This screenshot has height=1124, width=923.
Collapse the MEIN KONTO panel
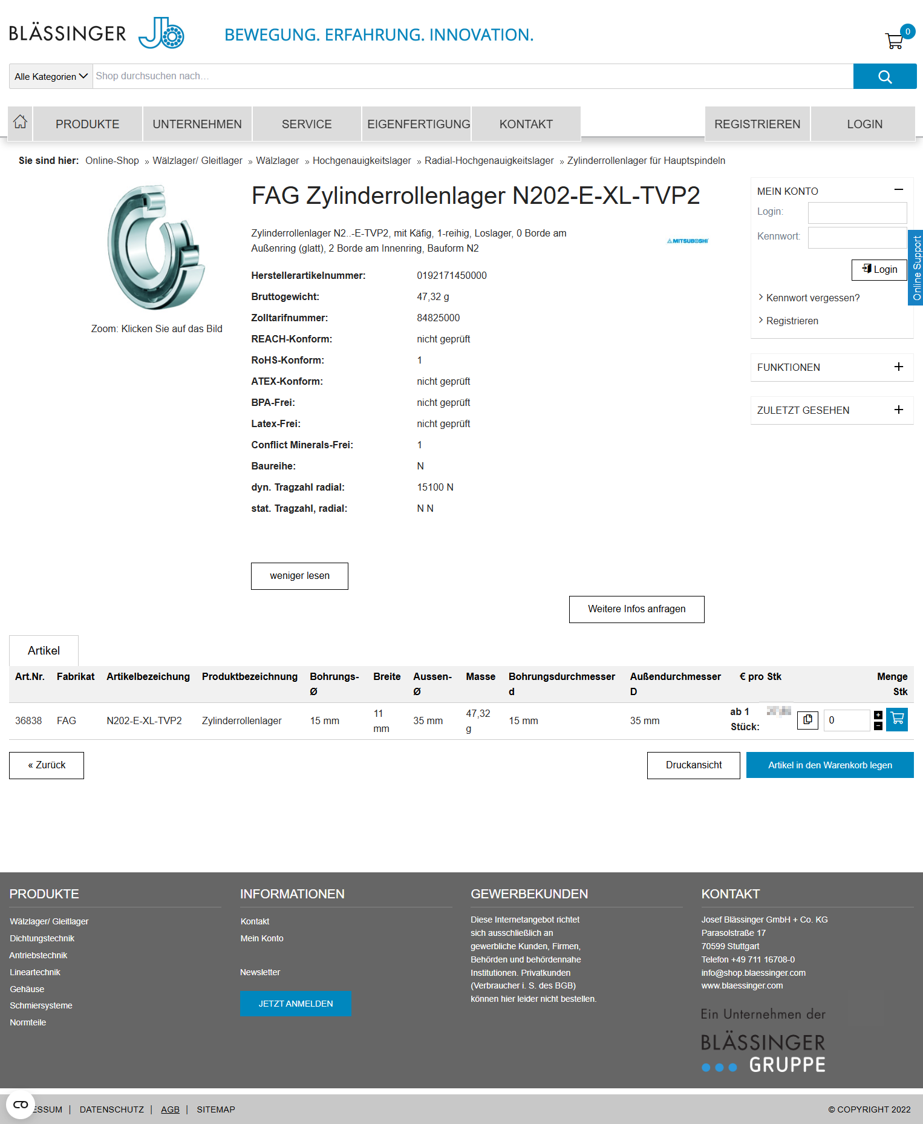pyautogui.click(x=898, y=190)
